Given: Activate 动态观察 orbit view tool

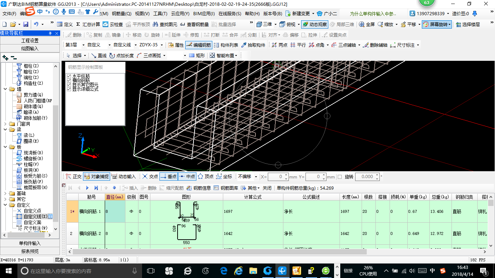Looking at the screenshot, I should (314, 25).
